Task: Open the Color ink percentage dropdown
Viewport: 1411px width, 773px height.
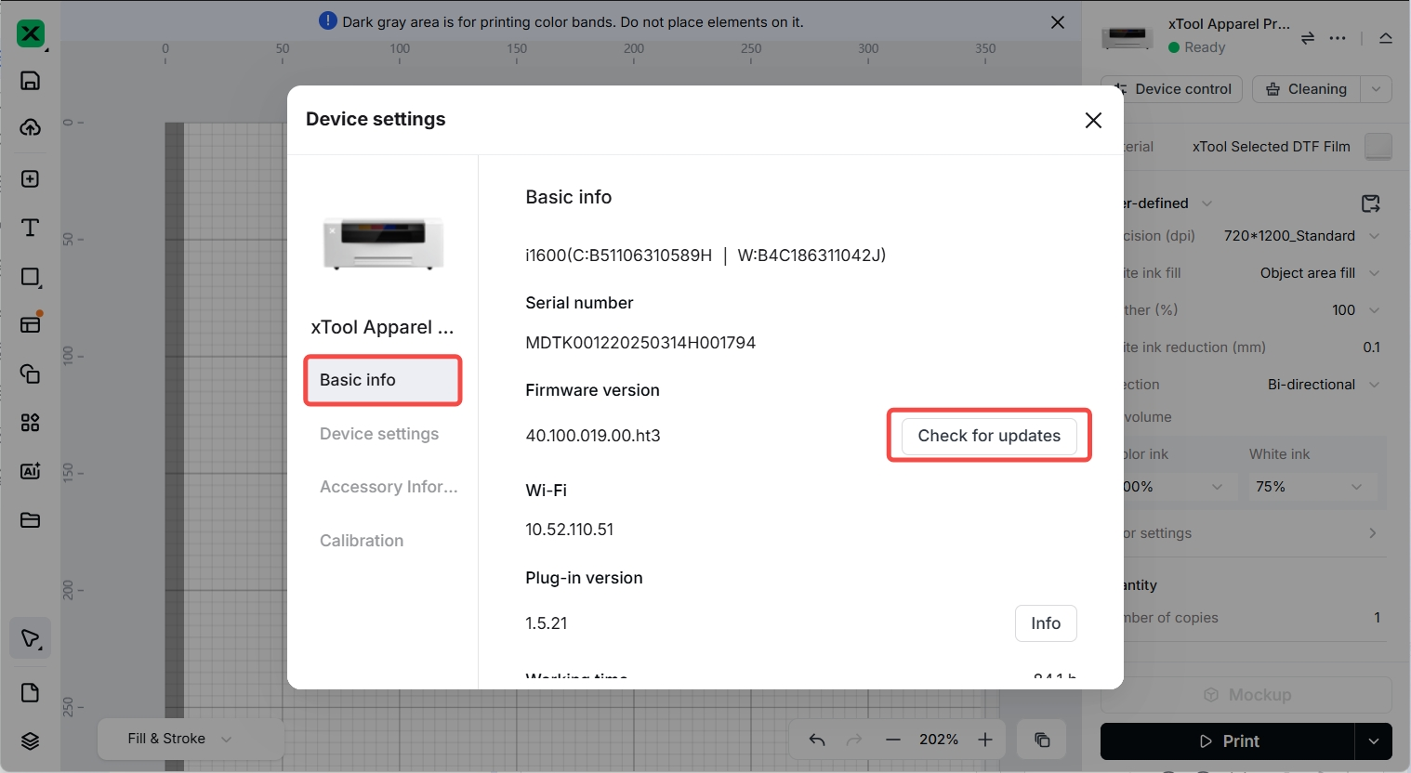Action: click(1174, 487)
